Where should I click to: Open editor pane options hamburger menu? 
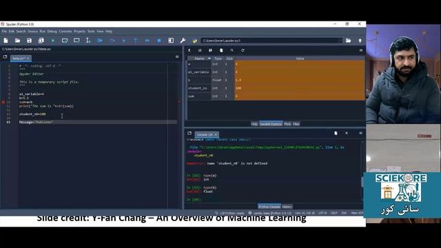tap(177, 56)
